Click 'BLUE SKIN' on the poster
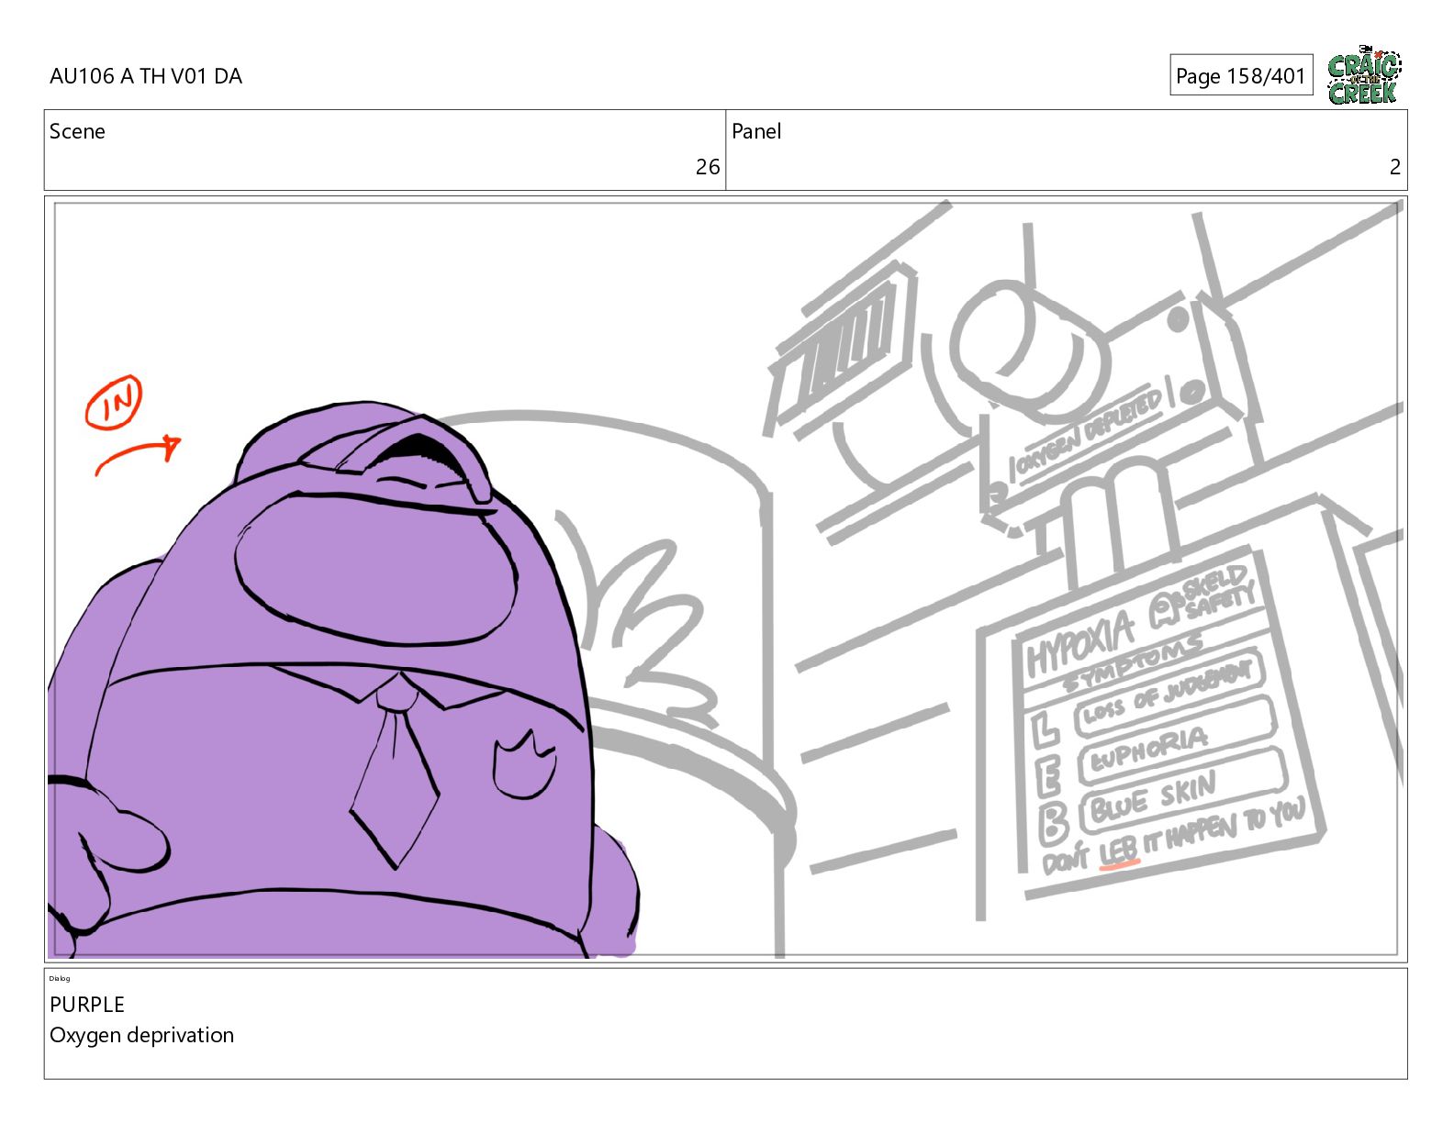The width and height of the screenshot is (1454, 1123). 1154,797
